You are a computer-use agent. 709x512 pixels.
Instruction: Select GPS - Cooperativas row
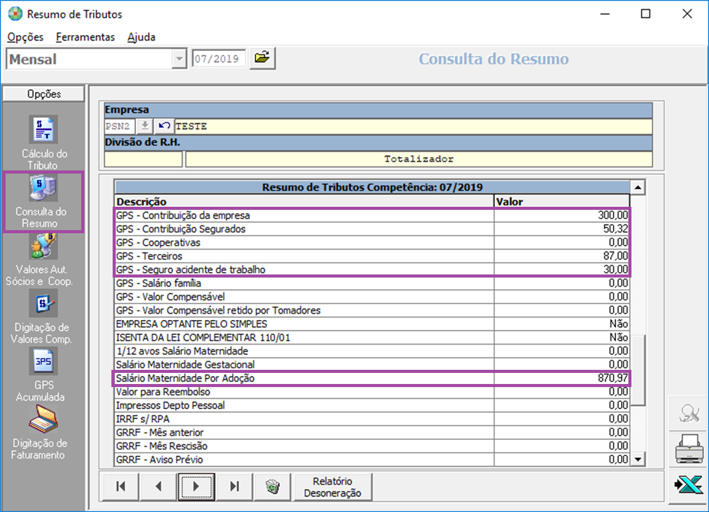click(x=372, y=242)
